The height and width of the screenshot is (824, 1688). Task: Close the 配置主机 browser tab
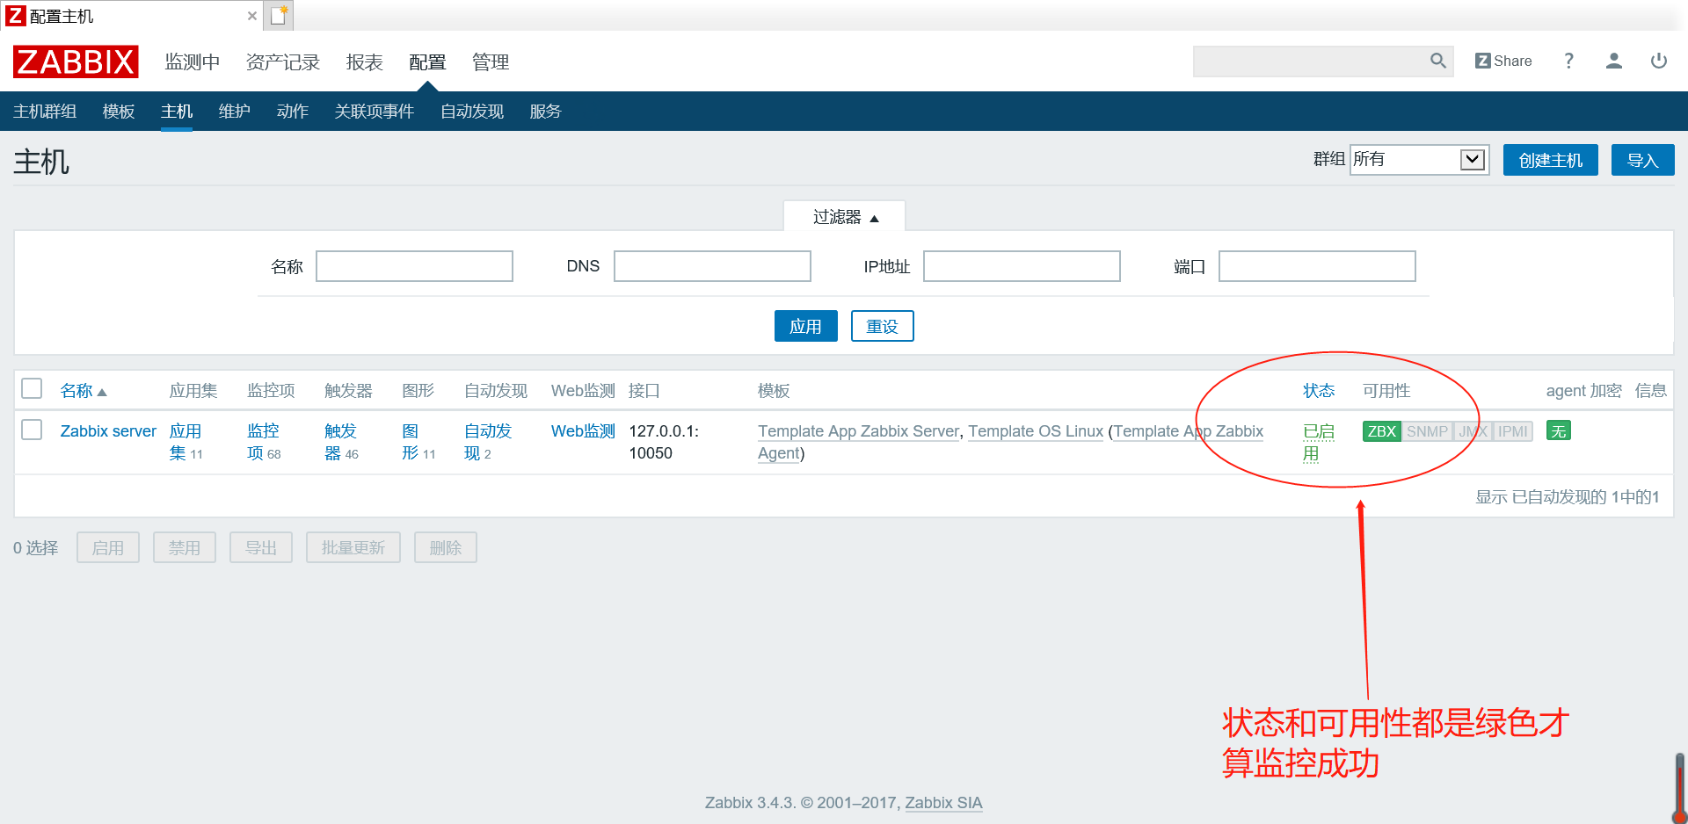click(x=252, y=16)
